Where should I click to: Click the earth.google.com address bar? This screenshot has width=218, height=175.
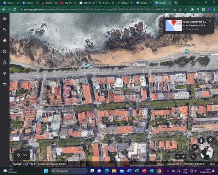[x=97, y=9]
